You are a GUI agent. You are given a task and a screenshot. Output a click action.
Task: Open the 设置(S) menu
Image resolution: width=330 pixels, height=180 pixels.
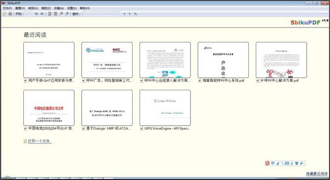(72, 8)
